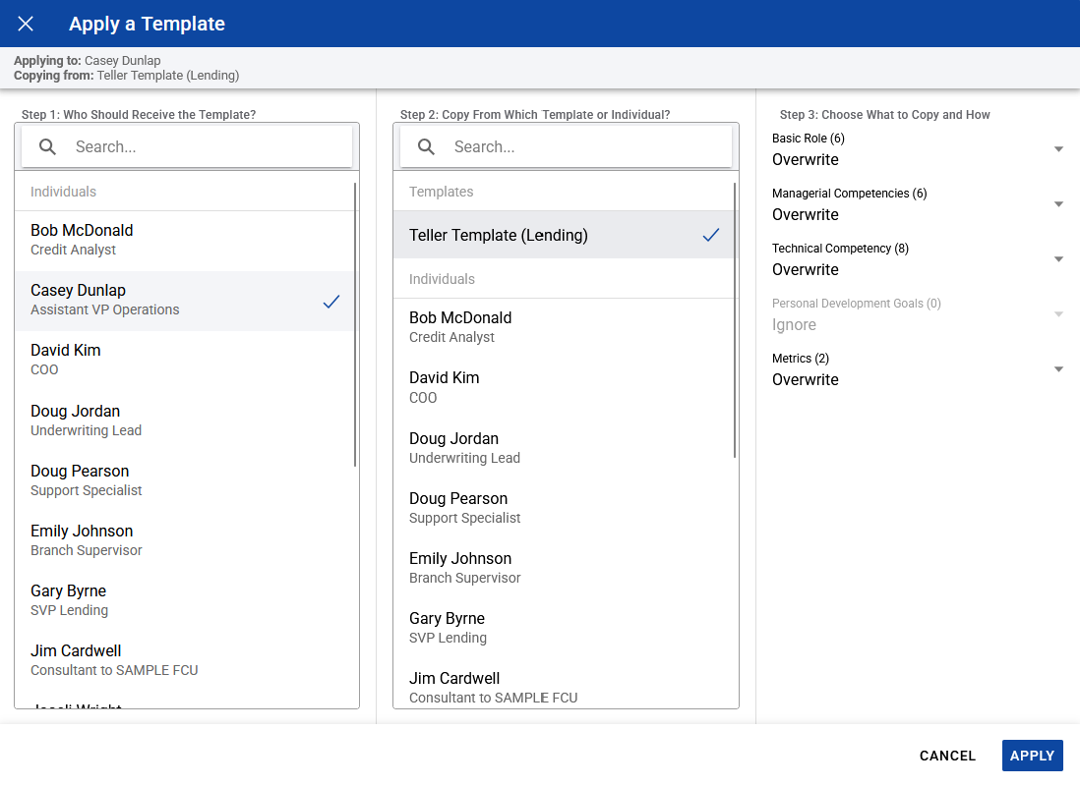The height and width of the screenshot is (786, 1080).
Task: Select Jim Cardwell in Step 1 recipients list
Action: pyautogui.click(x=184, y=660)
